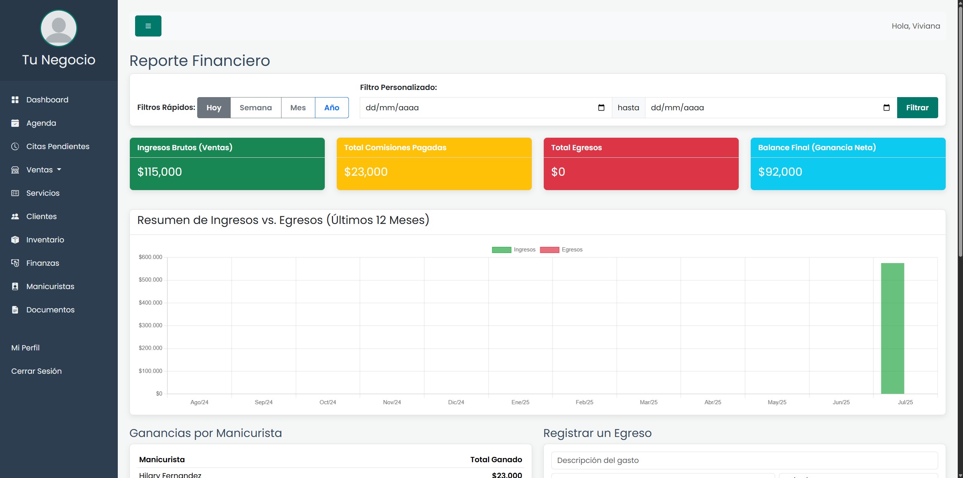
Task: Click the Jul/25 green income bar
Action: (892, 328)
